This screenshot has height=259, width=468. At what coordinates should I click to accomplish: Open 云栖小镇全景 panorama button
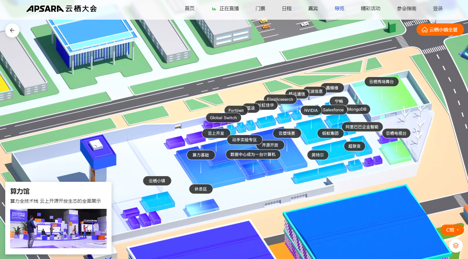pyautogui.click(x=440, y=30)
